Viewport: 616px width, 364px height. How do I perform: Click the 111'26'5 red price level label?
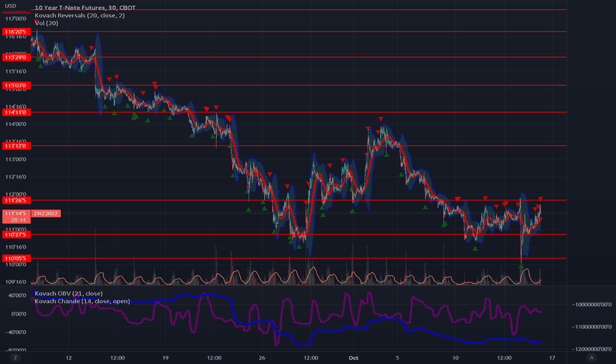coord(16,201)
